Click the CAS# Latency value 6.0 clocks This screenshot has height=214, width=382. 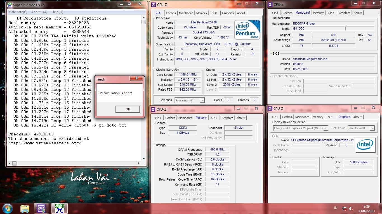[217, 160]
